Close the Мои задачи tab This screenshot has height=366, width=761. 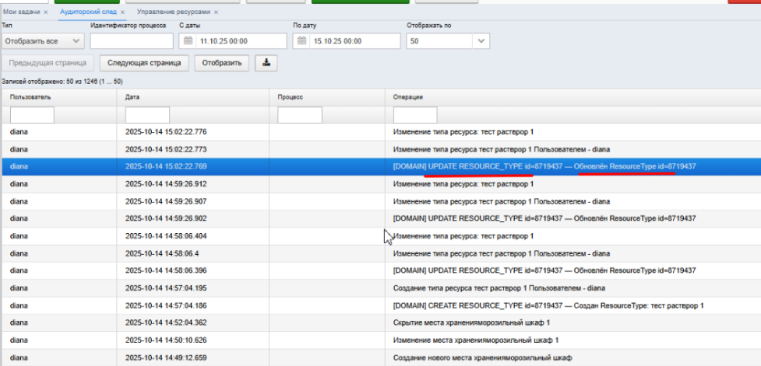46,12
